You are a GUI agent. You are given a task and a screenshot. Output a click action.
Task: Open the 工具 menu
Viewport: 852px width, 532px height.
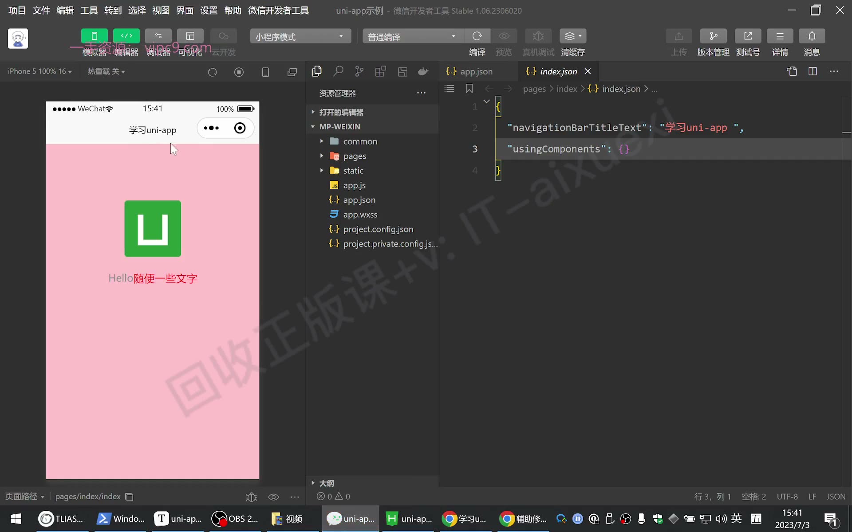(89, 10)
